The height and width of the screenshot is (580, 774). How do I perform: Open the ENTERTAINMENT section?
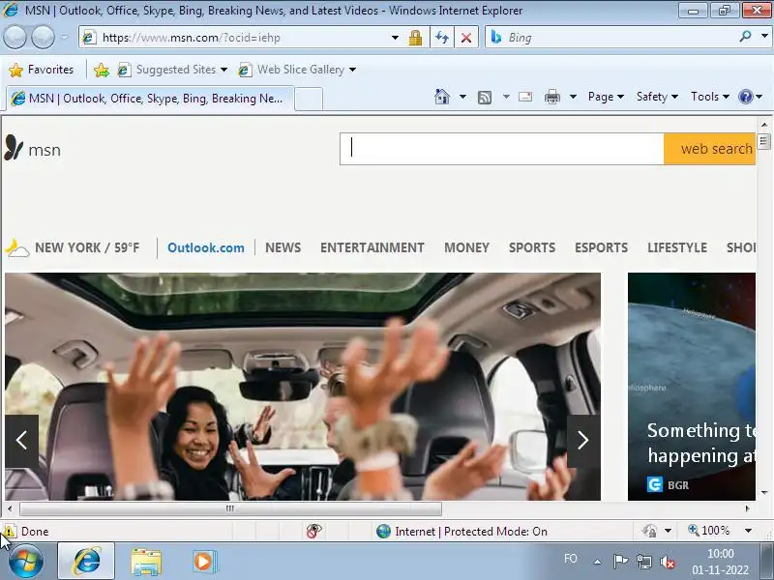[372, 247]
